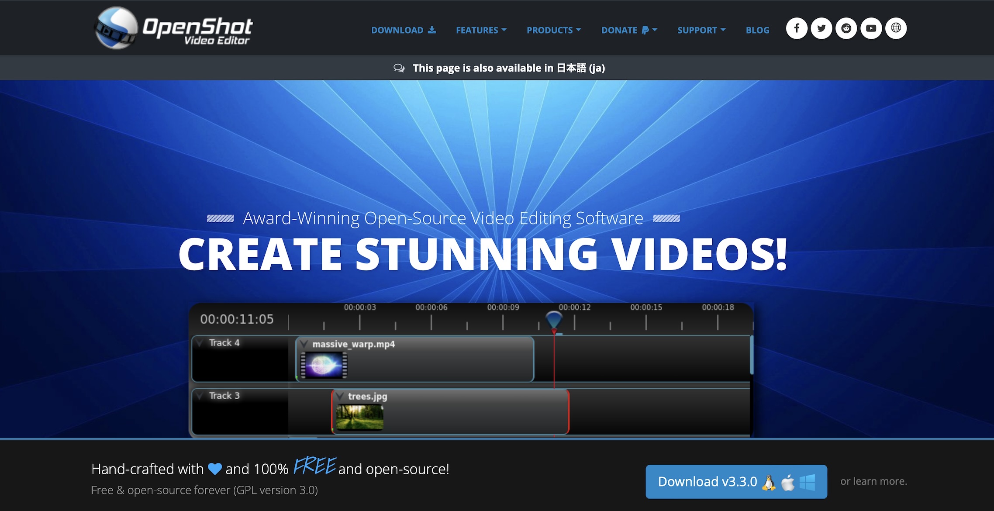Click the trees.jpg clip name
994x511 pixels.
(367, 397)
